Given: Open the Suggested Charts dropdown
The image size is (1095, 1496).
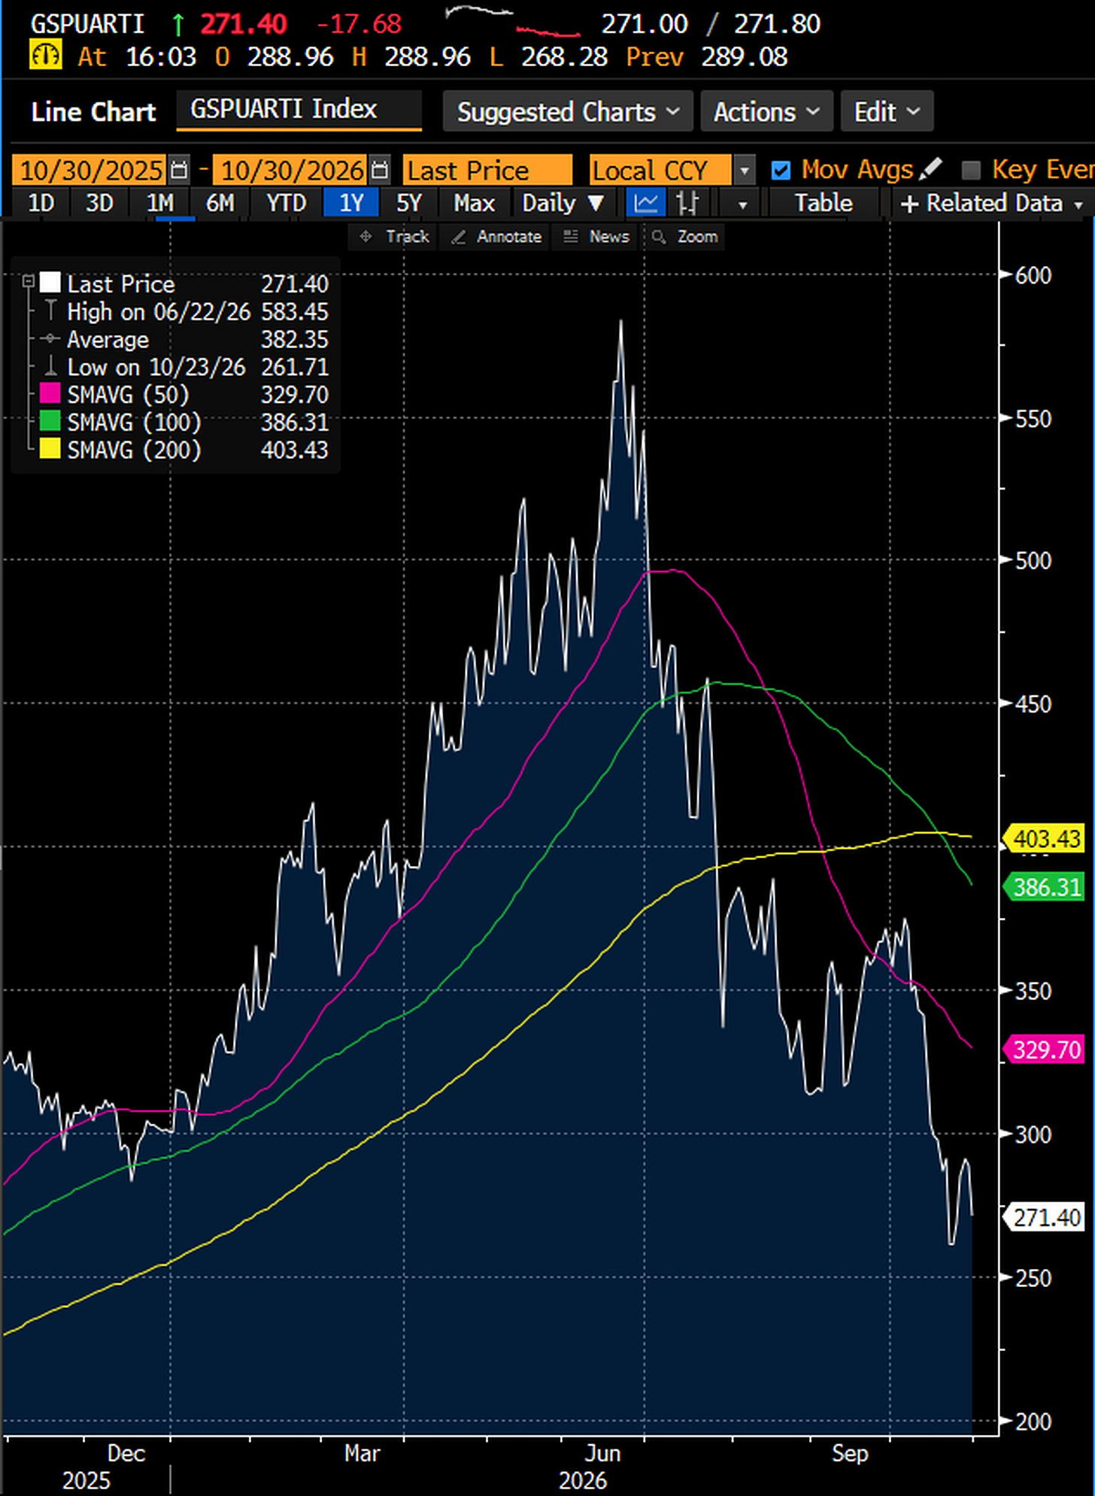Looking at the screenshot, I should pyautogui.click(x=568, y=112).
